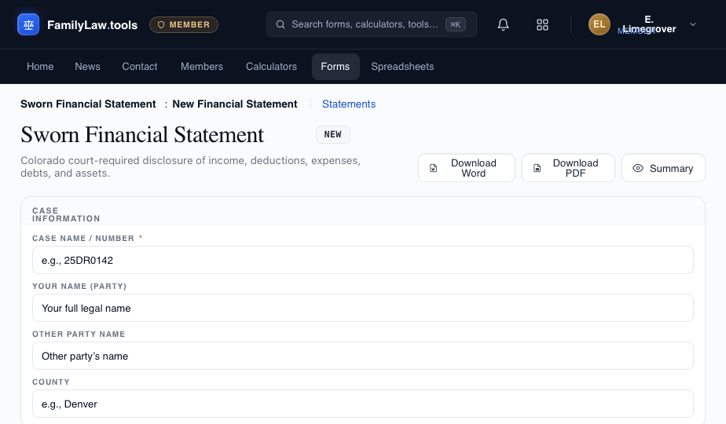Click the Statements link

pyautogui.click(x=349, y=104)
